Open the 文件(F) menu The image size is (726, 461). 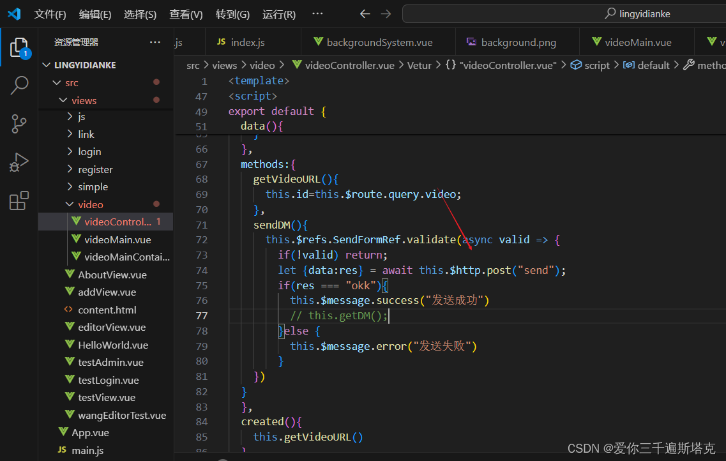click(x=50, y=14)
